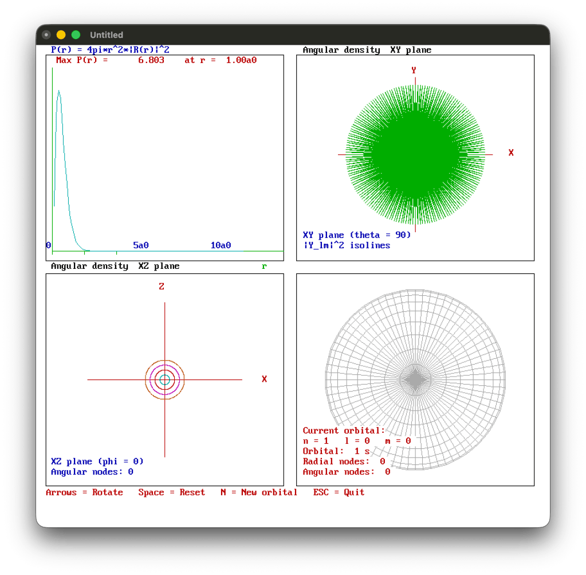Click the innermost cyan isoline circle
This screenshot has height=575, width=586.
coord(165,380)
